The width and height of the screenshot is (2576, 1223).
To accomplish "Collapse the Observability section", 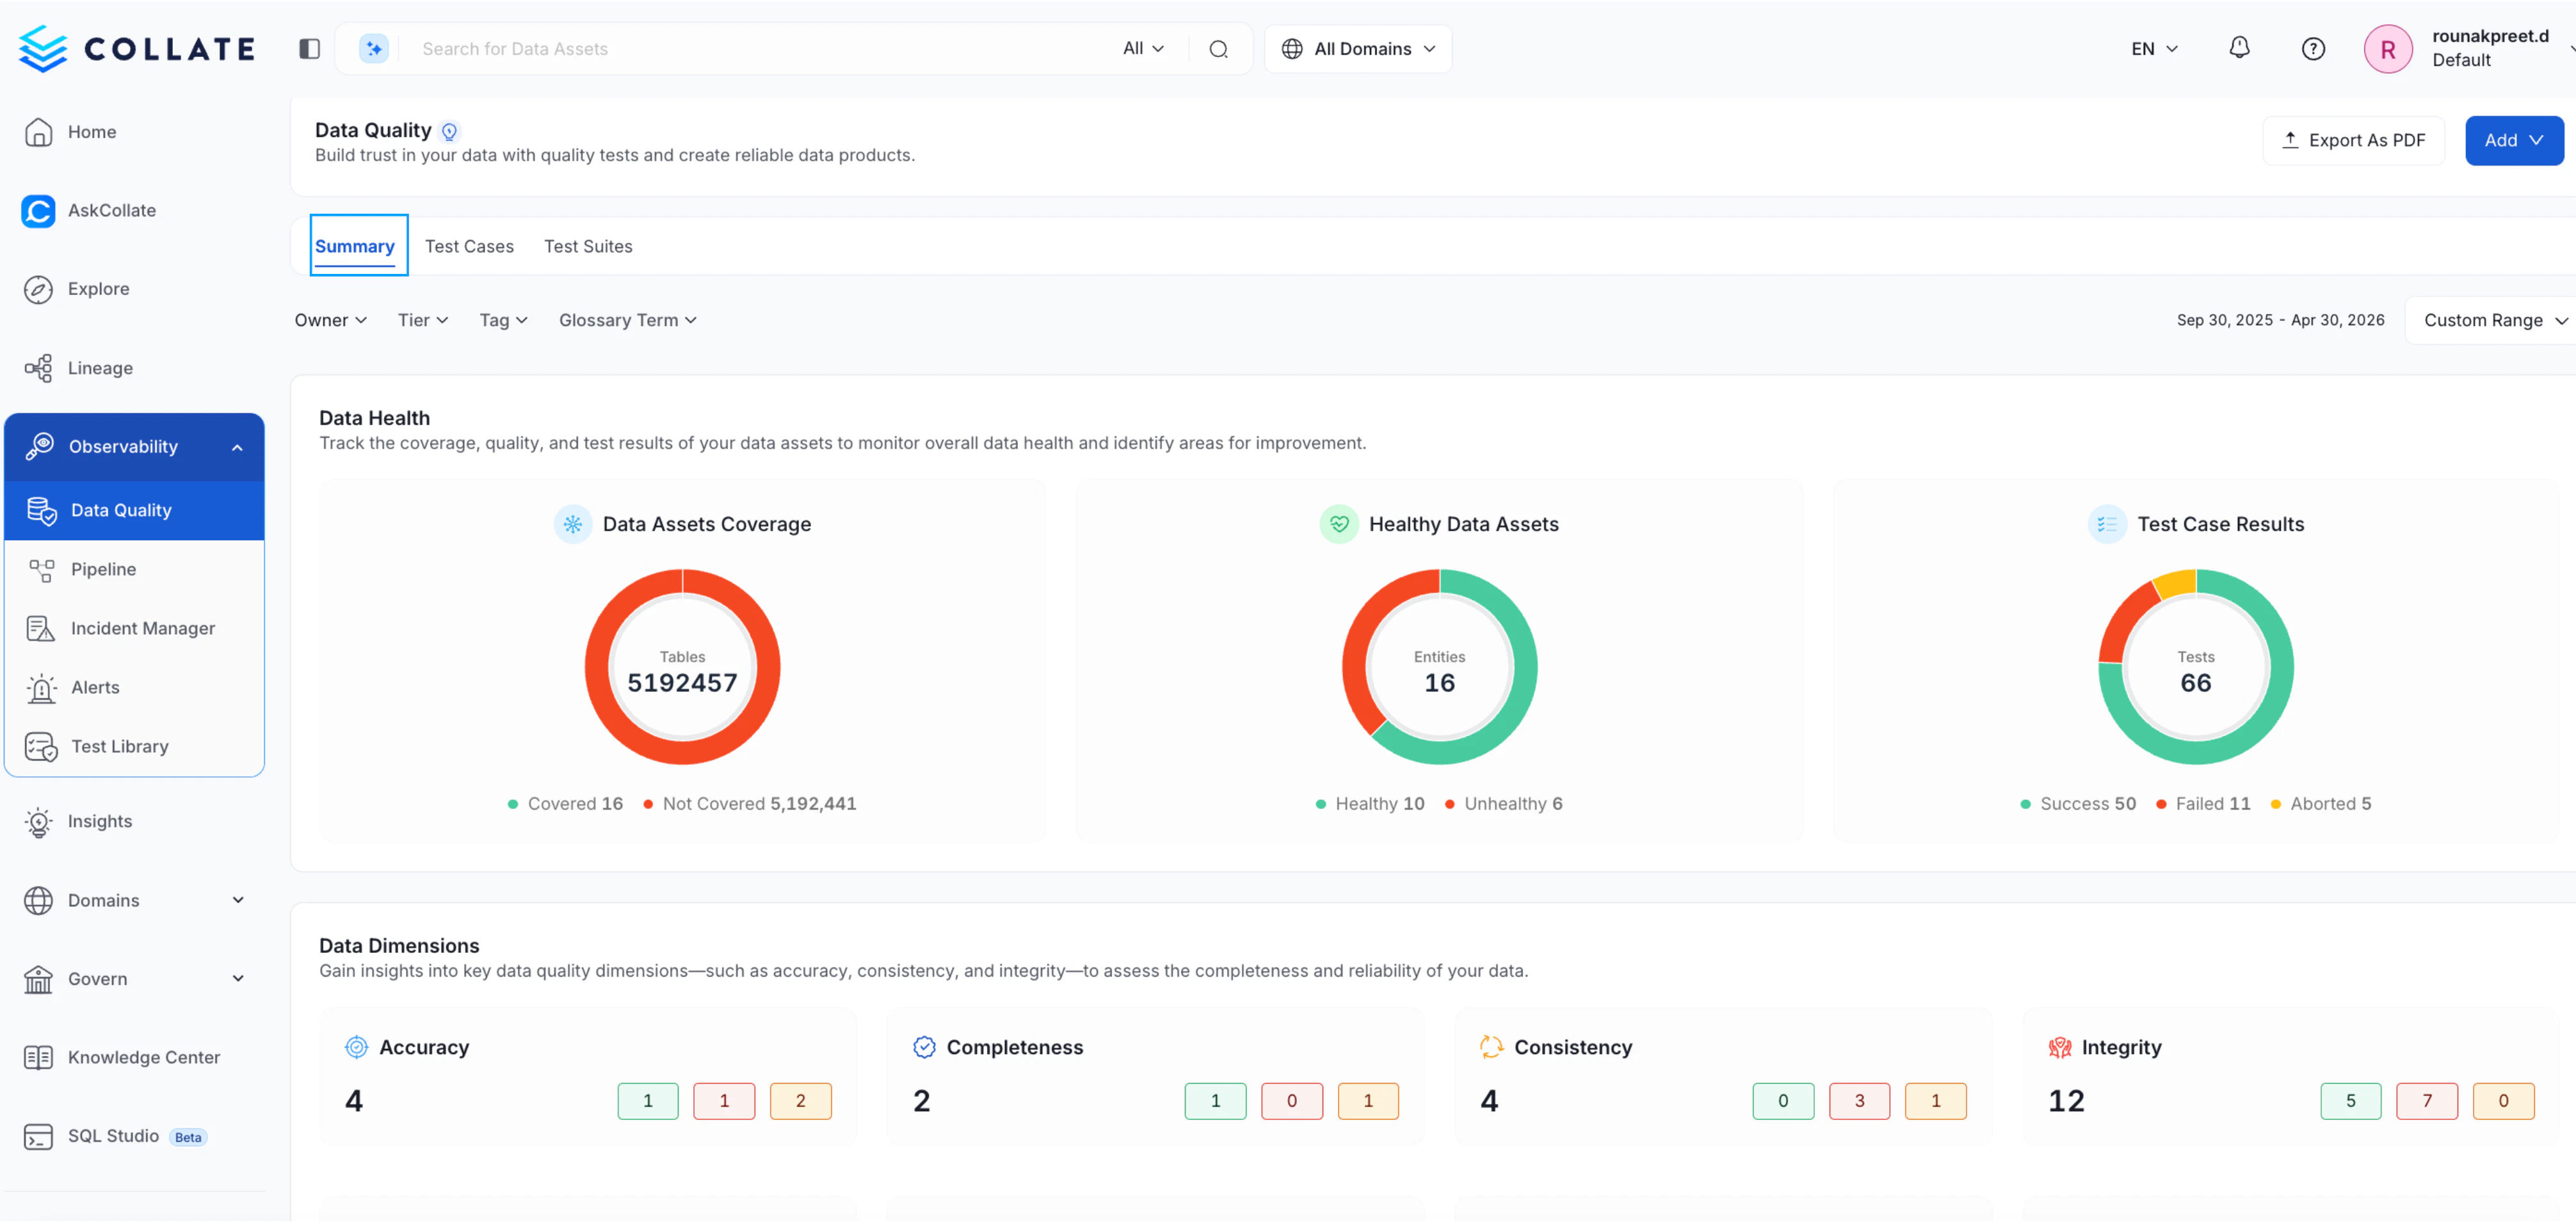I will (x=238, y=447).
